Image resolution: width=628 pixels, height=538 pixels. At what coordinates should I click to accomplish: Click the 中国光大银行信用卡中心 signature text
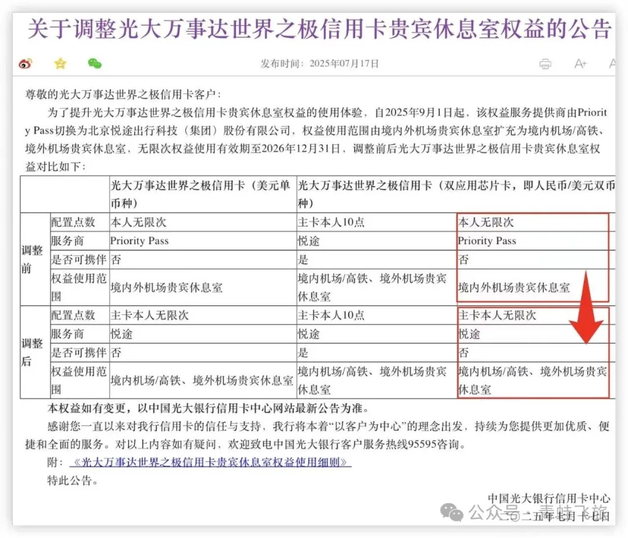tap(548, 498)
